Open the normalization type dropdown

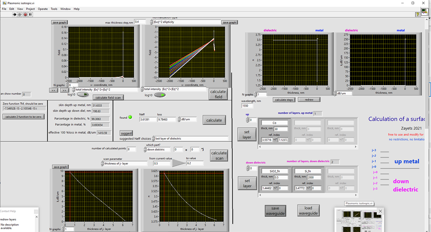point(185,22)
